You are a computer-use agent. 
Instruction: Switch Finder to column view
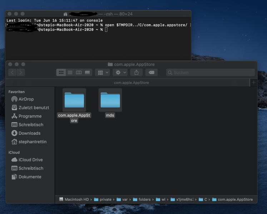point(79,72)
